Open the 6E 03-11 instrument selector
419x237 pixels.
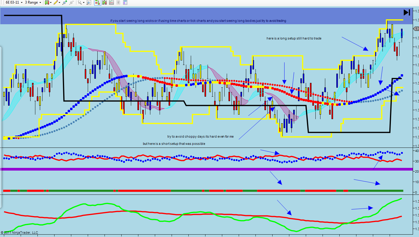pyautogui.click(x=14, y=2)
